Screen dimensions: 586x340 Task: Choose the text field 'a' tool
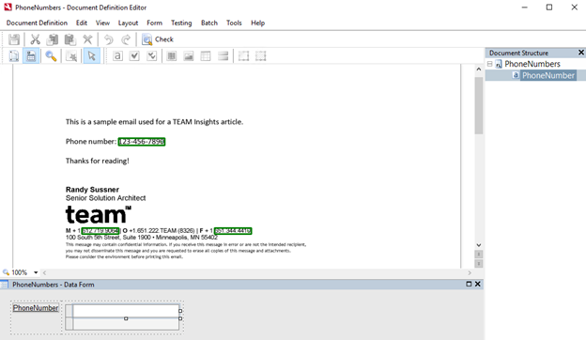point(117,56)
